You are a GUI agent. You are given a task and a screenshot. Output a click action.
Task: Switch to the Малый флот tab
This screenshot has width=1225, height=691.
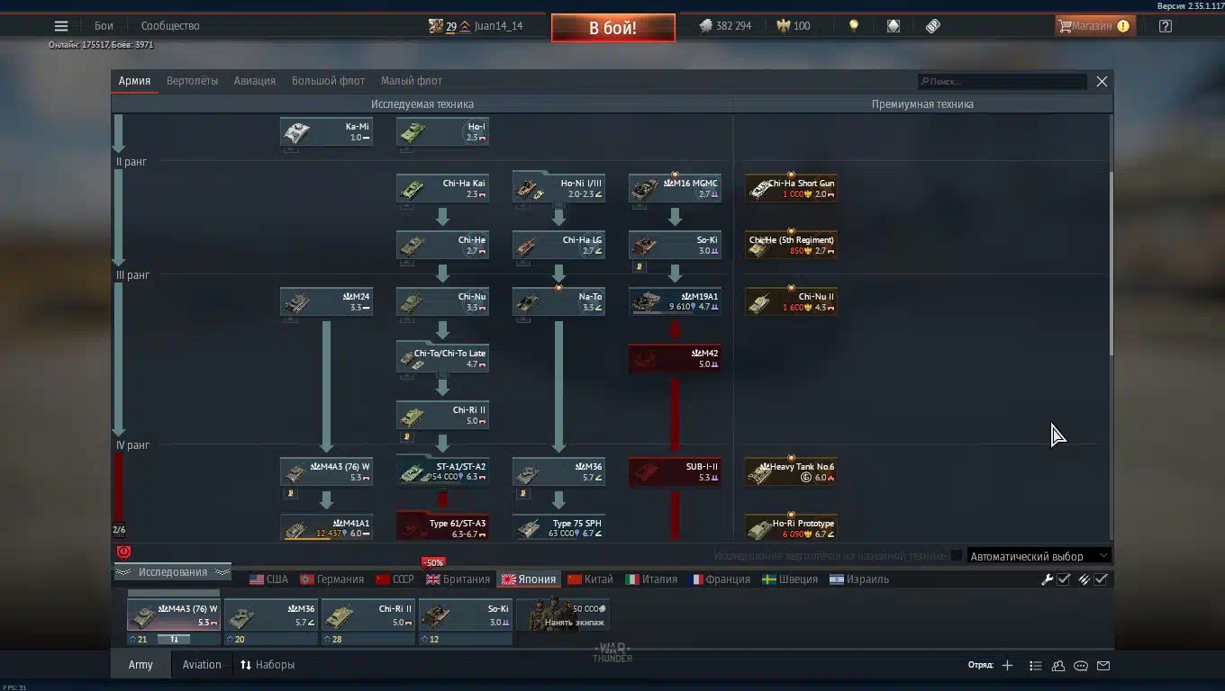click(412, 81)
